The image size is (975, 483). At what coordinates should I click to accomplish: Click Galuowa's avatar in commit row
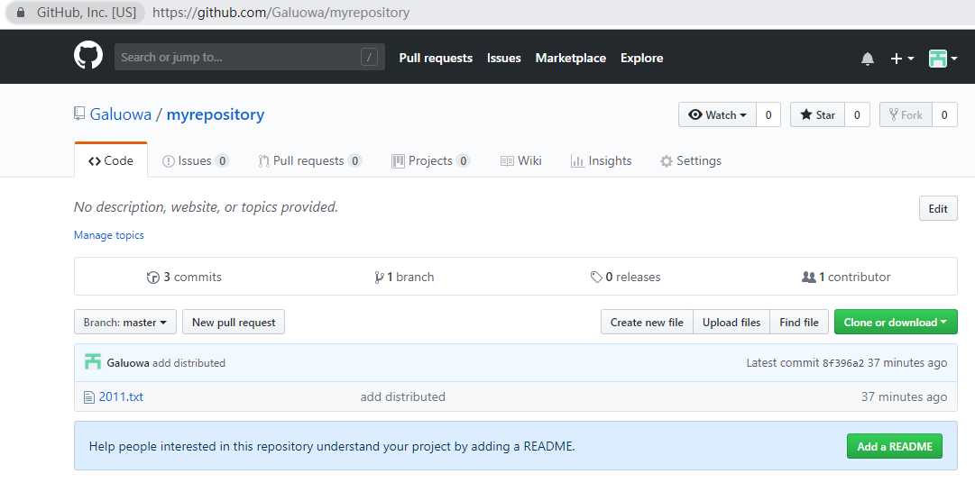[x=93, y=362]
